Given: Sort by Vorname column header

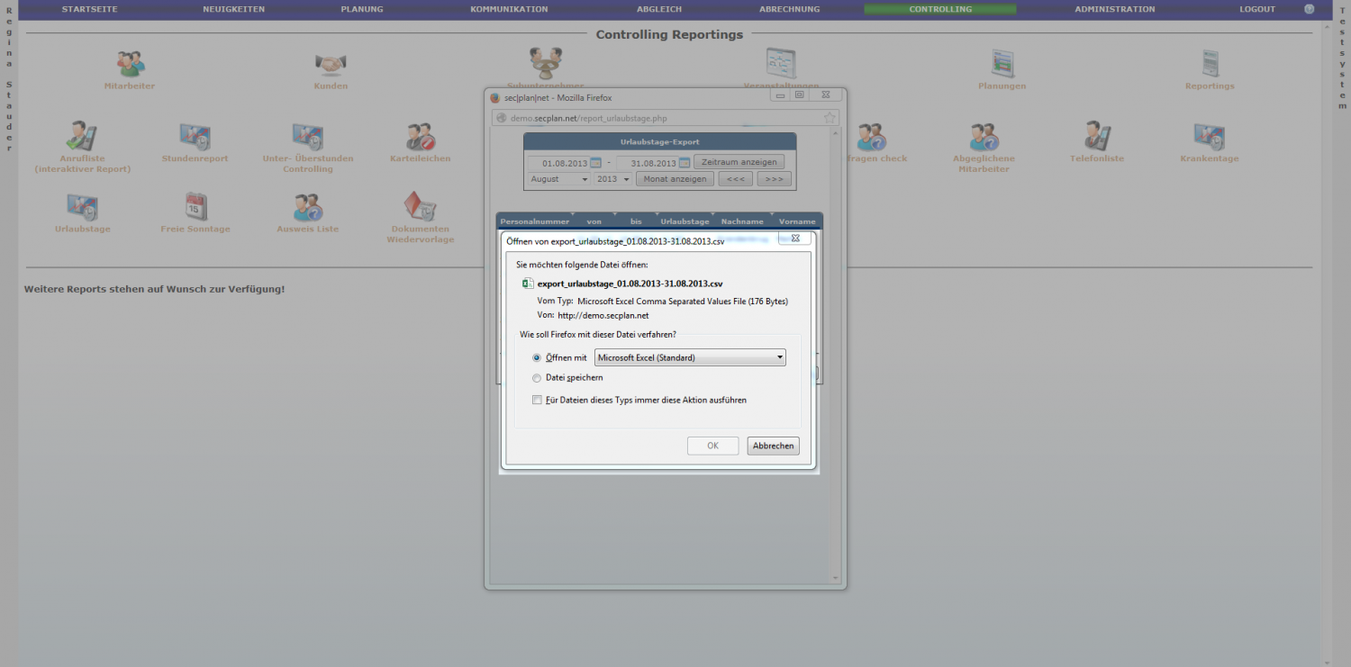Looking at the screenshot, I should pos(797,221).
